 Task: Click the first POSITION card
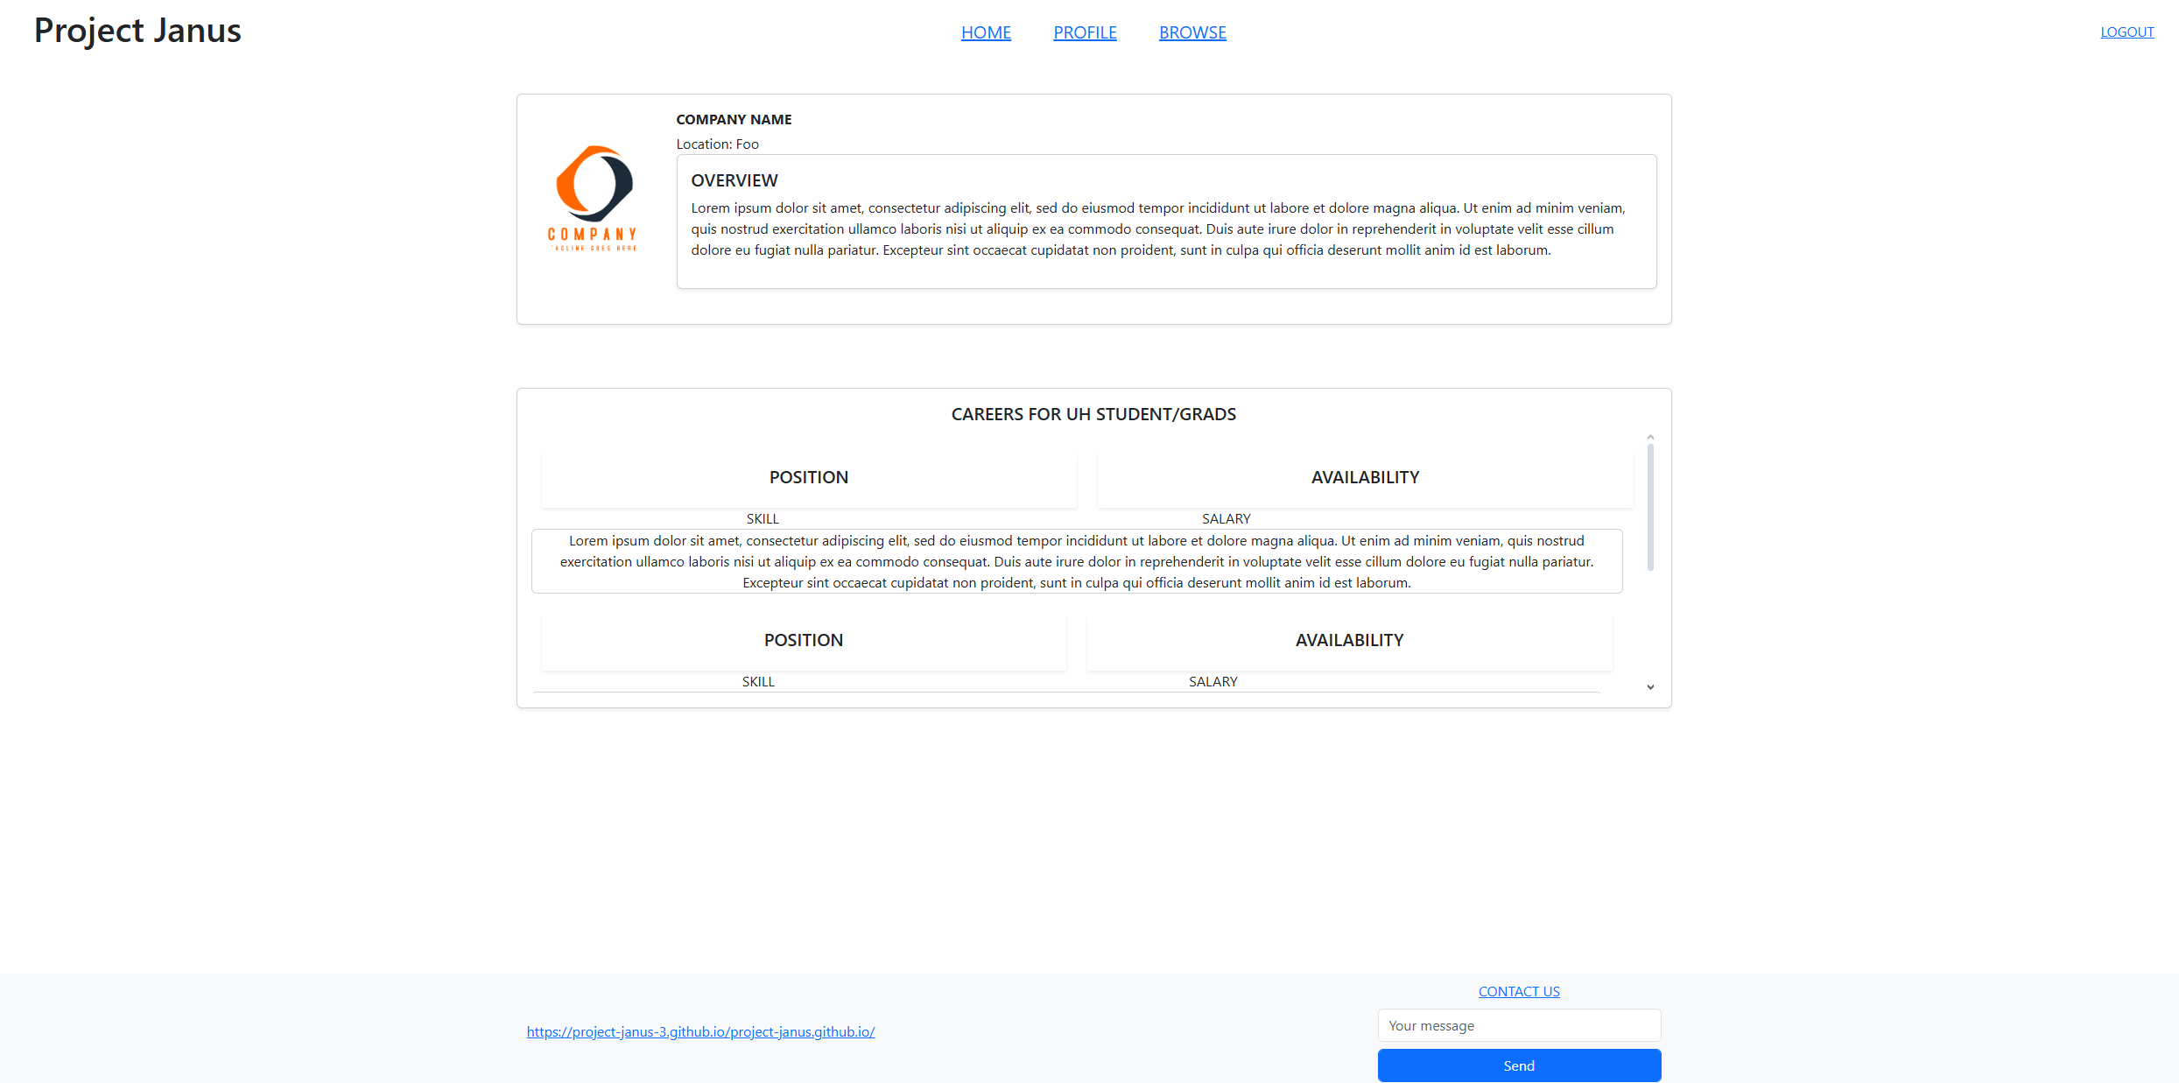click(x=808, y=477)
